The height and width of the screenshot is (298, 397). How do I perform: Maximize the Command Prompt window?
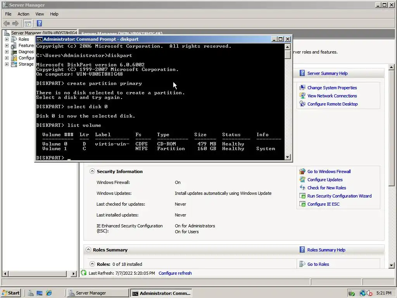pyautogui.click(x=281, y=39)
